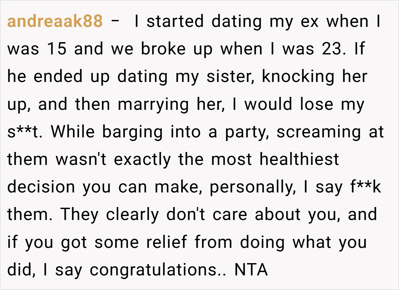Viewport: 399px width, 290px height.
Task: Click the censored word "s**t"
Action: (26, 132)
